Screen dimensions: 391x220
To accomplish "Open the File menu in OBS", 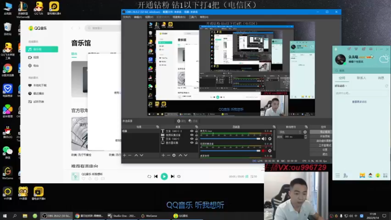I will [127, 17].
